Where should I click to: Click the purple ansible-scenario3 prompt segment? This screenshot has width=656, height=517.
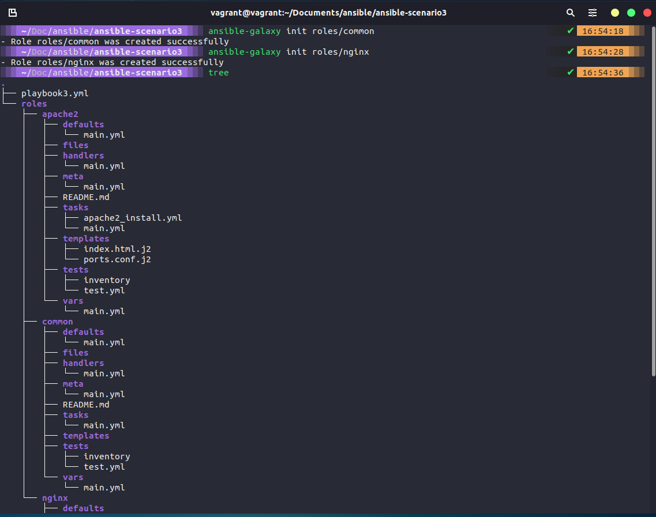point(101,31)
